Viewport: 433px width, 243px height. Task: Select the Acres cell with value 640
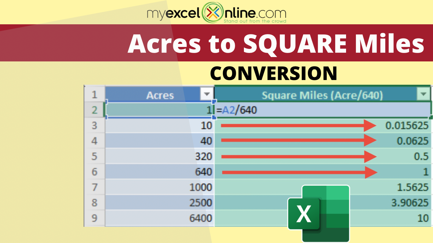click(x=160, y=172)
